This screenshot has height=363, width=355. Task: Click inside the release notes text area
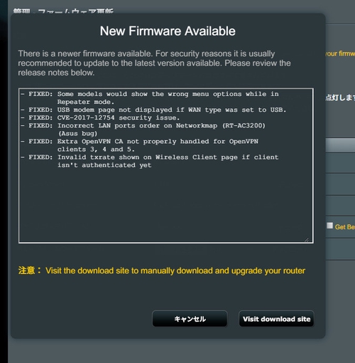166,166
